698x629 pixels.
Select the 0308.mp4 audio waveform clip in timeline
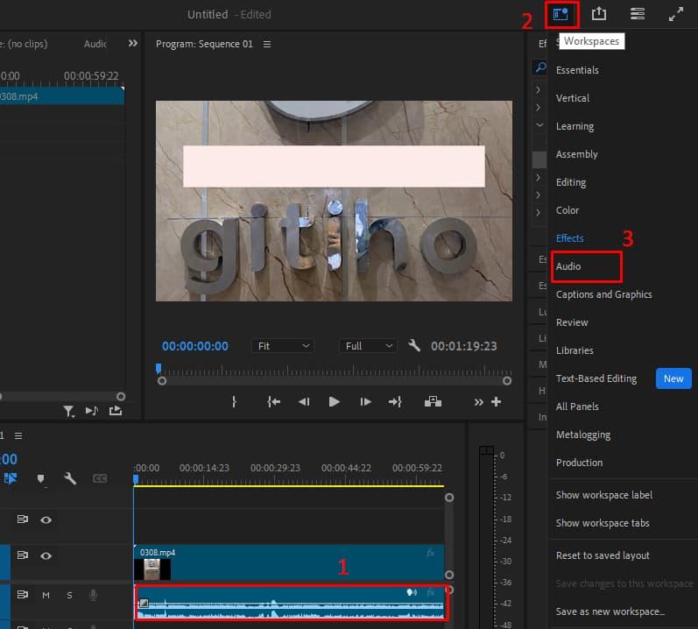click(x=289, y=604)
